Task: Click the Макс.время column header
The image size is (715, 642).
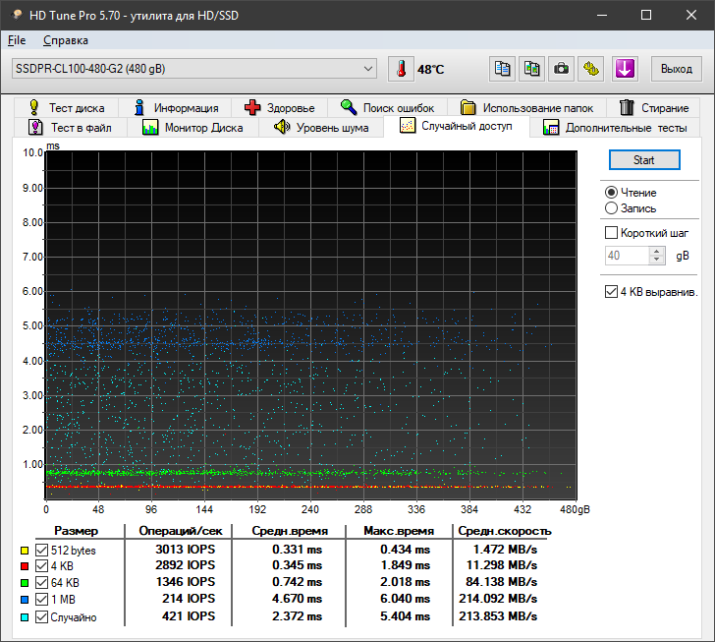Action: coord(399,531)
